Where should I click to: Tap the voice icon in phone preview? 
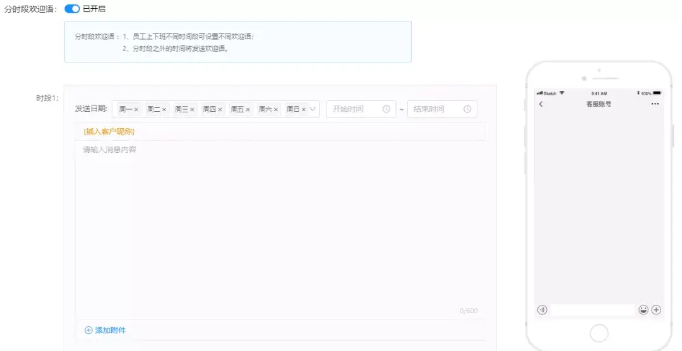[542, 310]
